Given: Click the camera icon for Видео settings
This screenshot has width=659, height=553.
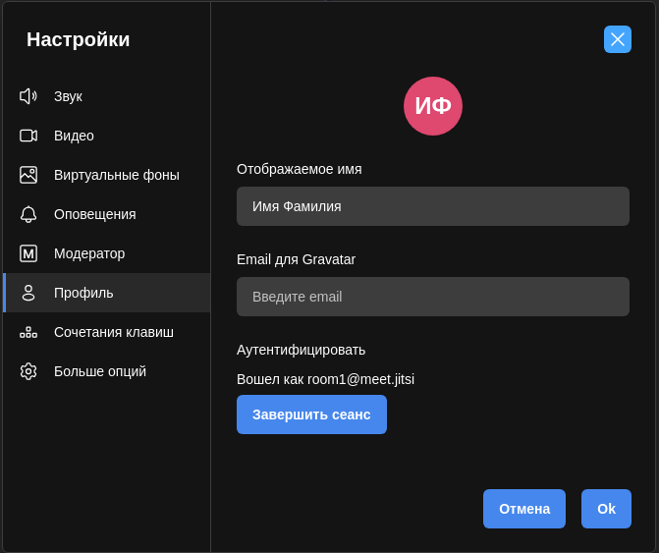Looking at the screenshot, I should pos(27,136).
